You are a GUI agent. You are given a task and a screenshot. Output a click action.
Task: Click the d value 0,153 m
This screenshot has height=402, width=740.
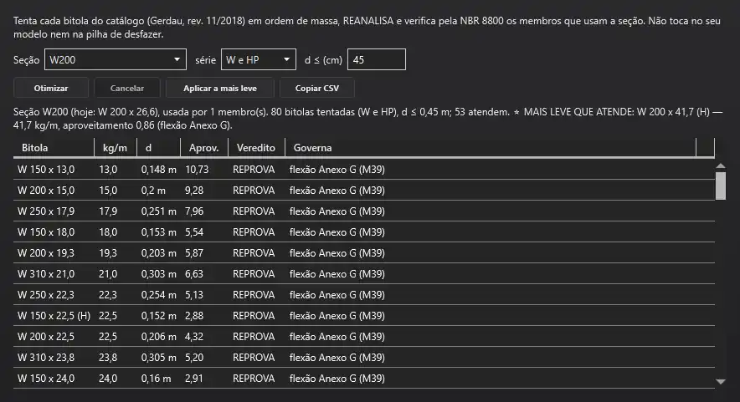(x=158, y=232)
